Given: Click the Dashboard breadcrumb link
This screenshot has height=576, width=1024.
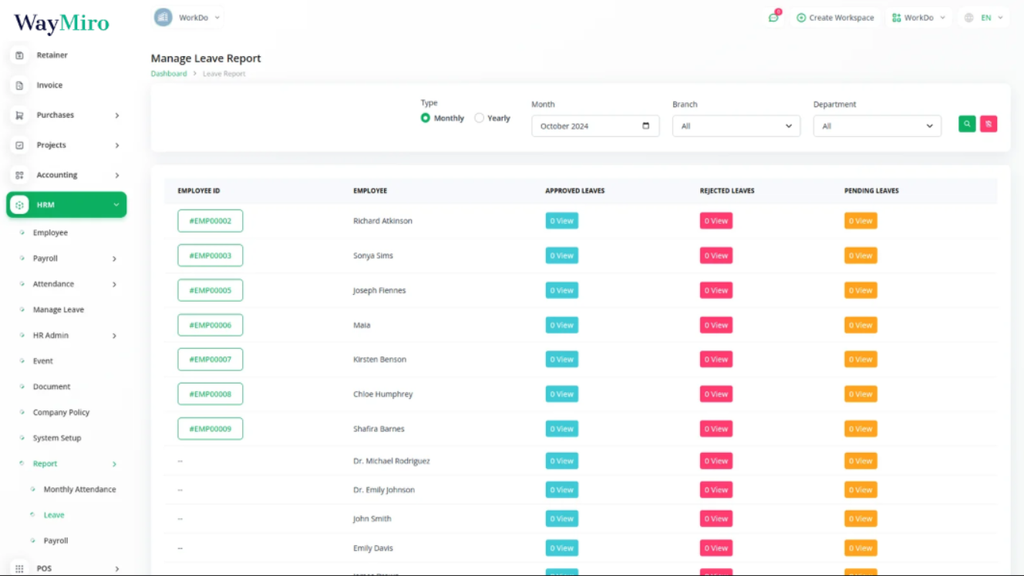Looking at the screenshot, I should 169,74.
